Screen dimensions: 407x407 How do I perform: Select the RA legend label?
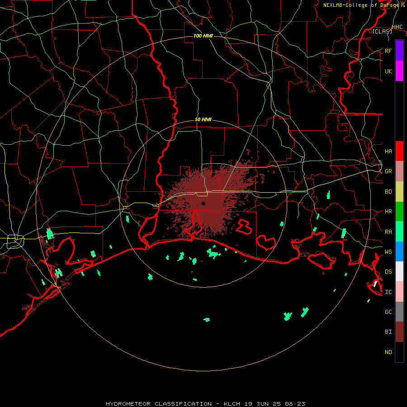[388, 232]
